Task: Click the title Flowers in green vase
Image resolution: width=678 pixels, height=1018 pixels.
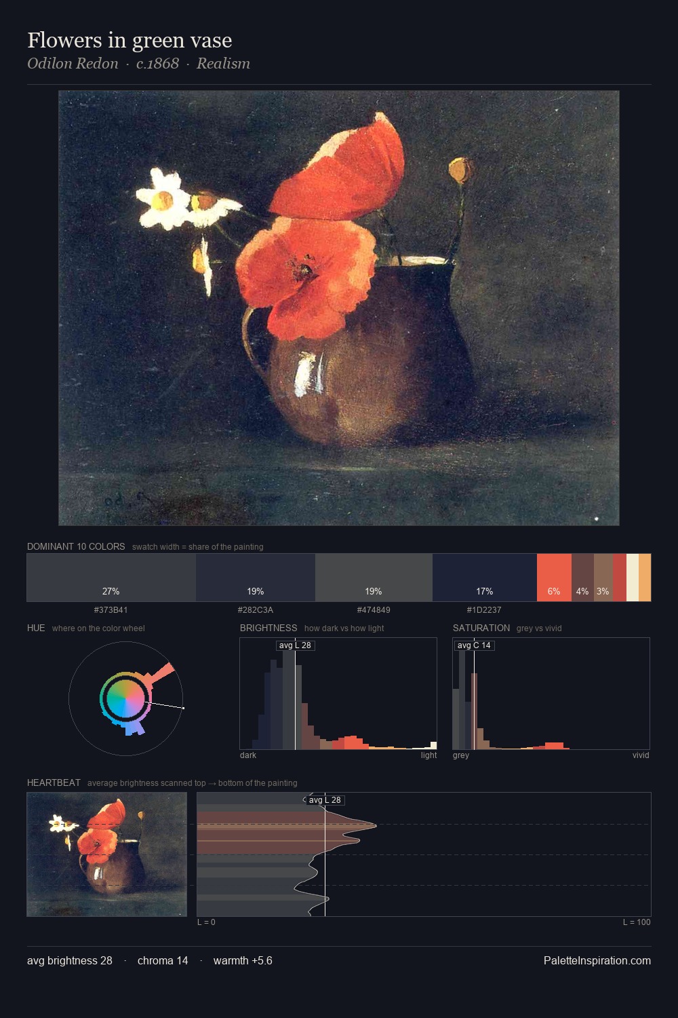Action: 129,41
